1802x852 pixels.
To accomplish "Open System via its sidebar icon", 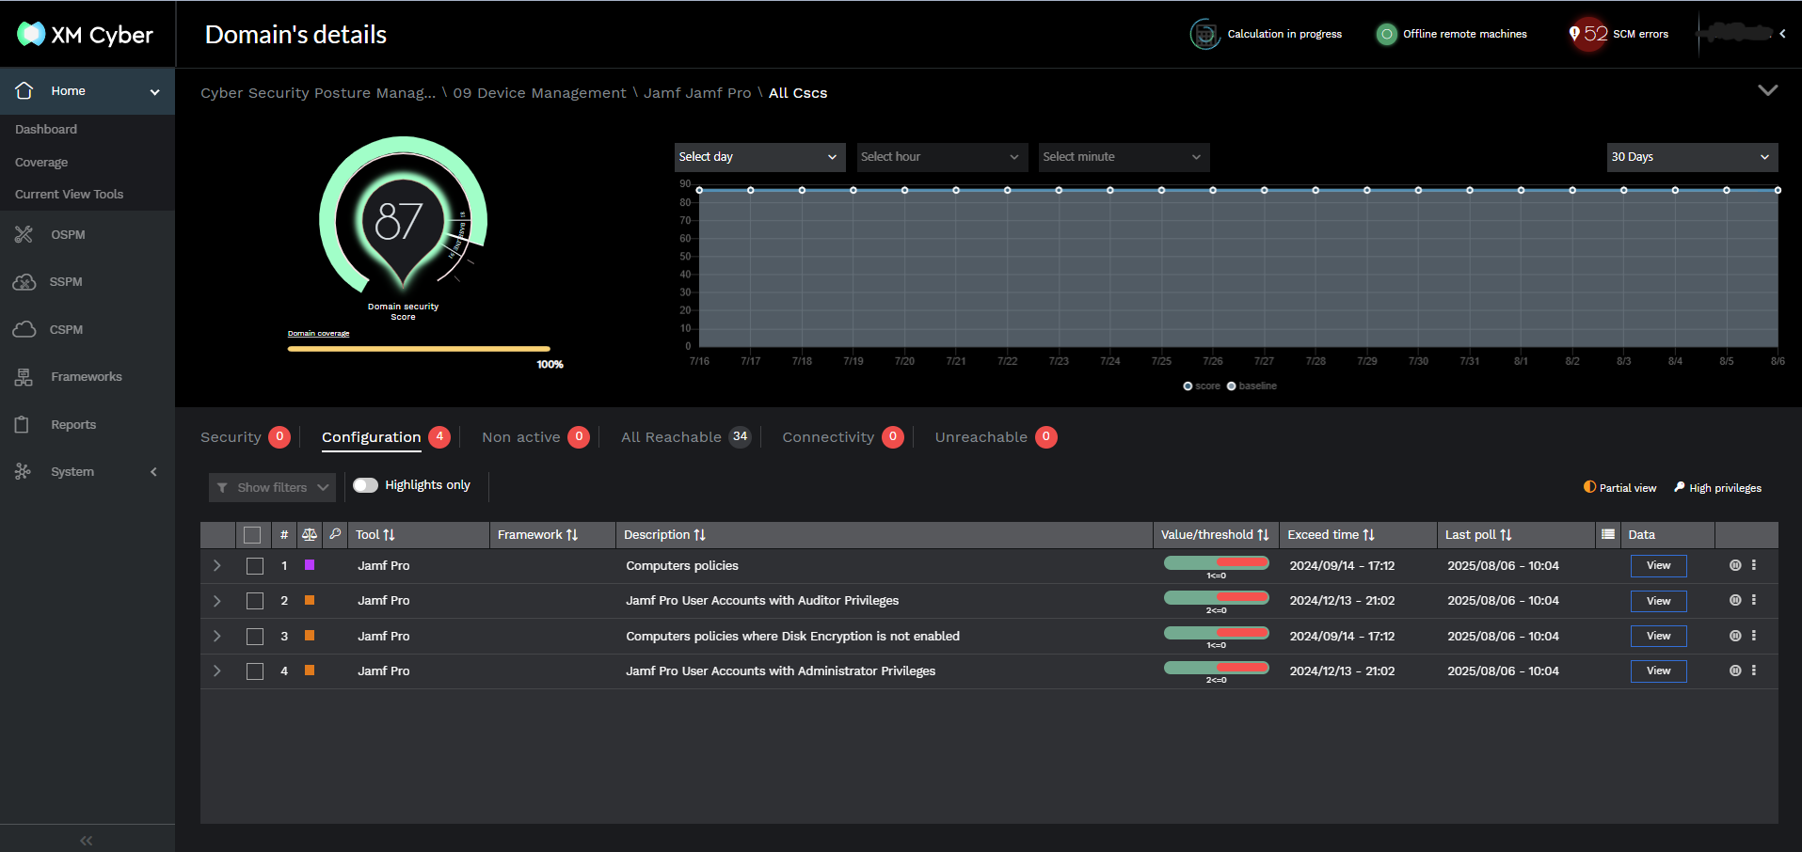I will (x=24, y=471).
